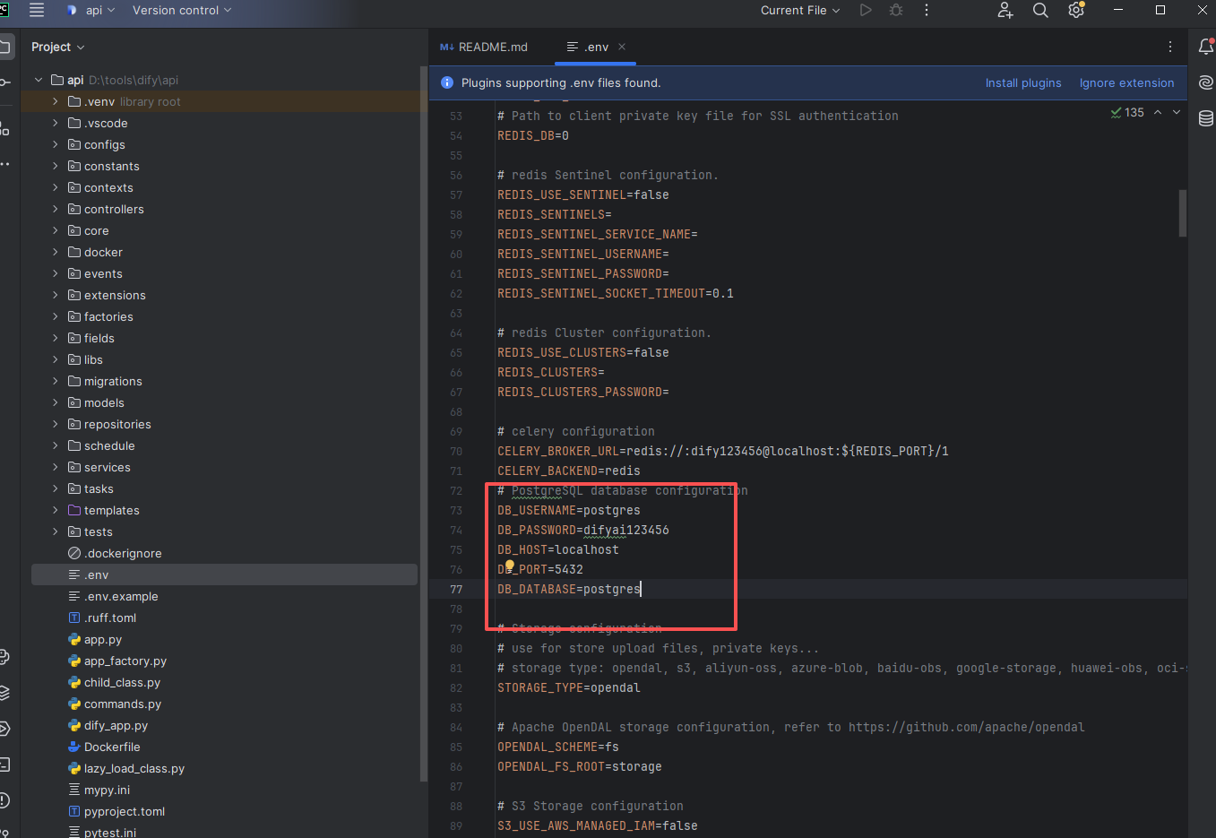Open the Python Packages layers icon

click(4, 693)
